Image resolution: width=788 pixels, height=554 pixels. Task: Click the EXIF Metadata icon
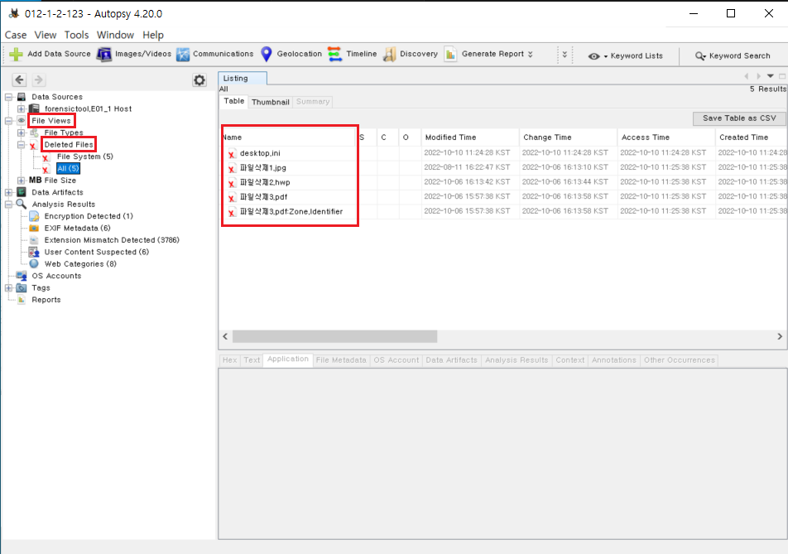pyautogui.click(x=34, y=229)
